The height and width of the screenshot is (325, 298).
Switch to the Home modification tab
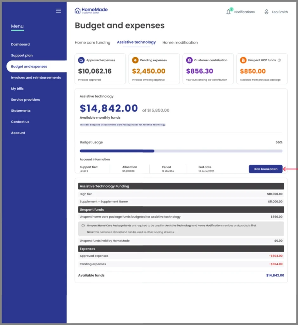tap(180, 42)
